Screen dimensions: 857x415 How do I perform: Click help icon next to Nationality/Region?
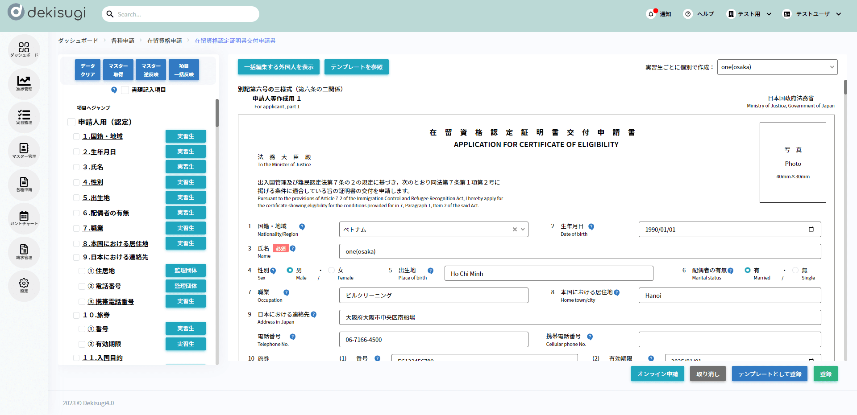coord(302,226)
